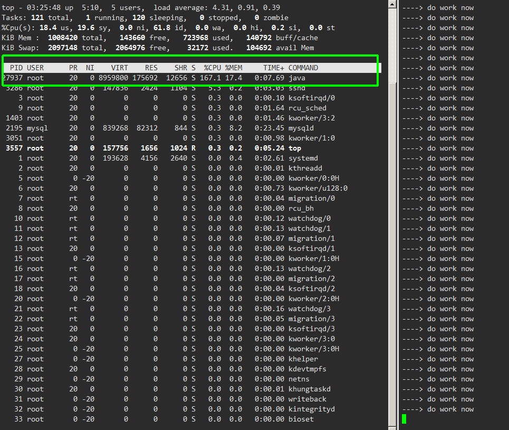Image resolution: width=509 pixels, height=430 pixels.
Task: Click the kworker/u128:0 process command
Action: pos(318,189)
